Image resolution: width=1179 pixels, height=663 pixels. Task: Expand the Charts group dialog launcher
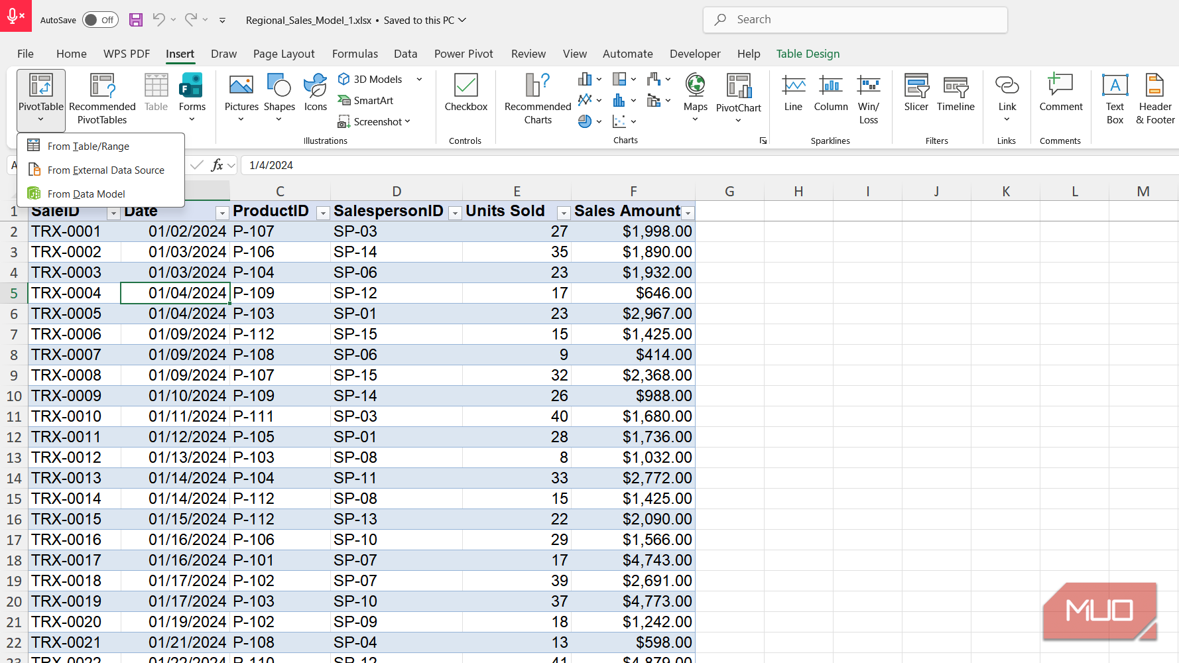763,141
